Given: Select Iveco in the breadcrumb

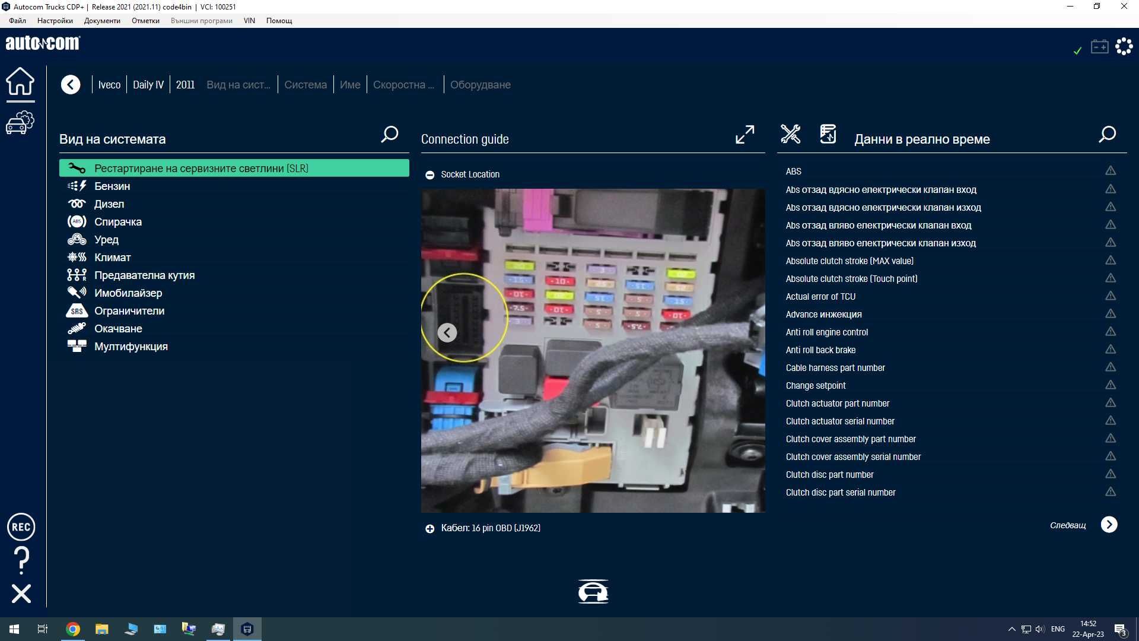Looking at the screenshot, I should pos(109,85).
